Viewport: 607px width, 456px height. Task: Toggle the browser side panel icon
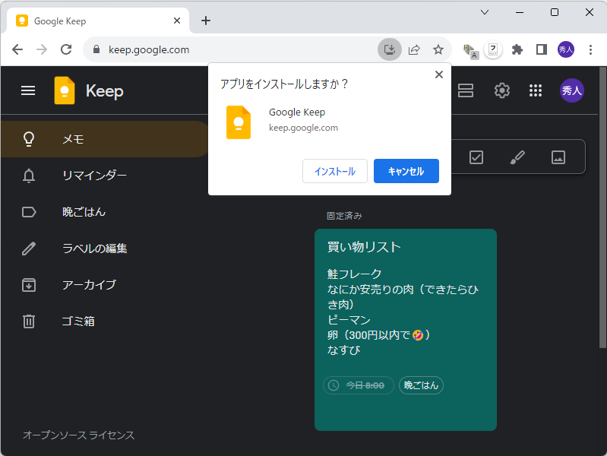click(x=541, y=49)
